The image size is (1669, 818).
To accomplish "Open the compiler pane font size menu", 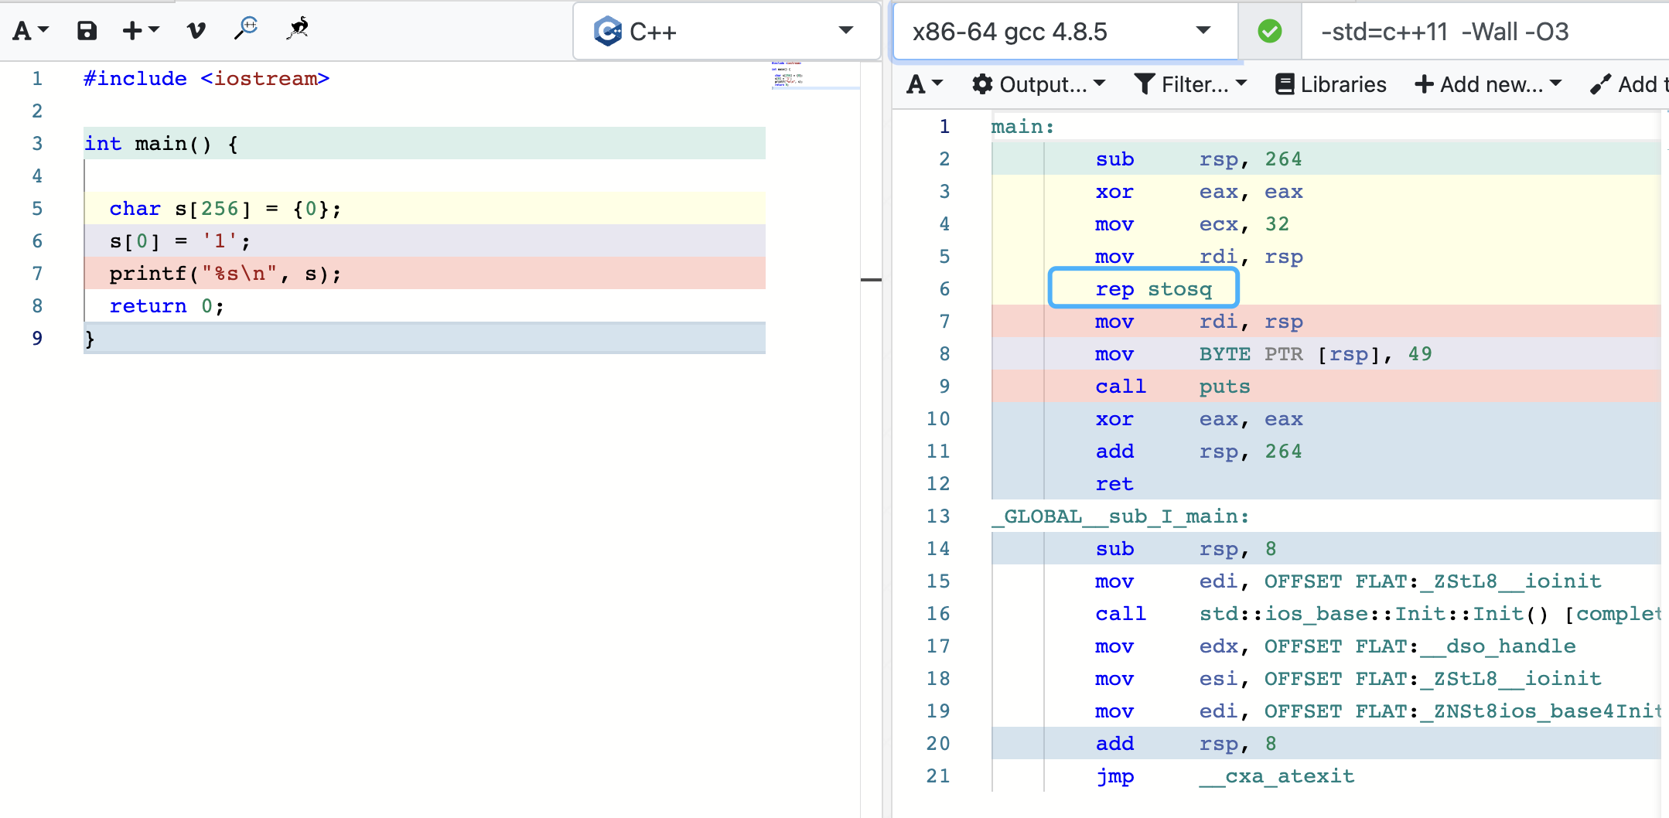I will pyautogui.click(x=924, y=84).
